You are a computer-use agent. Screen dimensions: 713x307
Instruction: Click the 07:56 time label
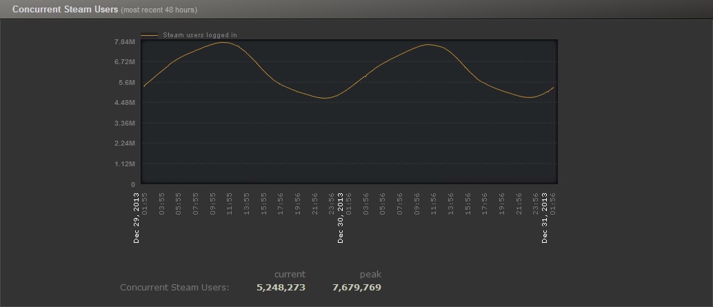400,203
